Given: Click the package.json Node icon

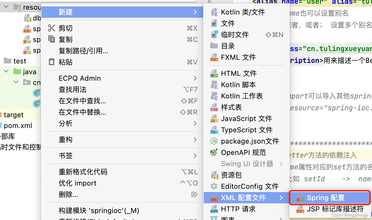Looking at the screenshot, I should 214,141.
